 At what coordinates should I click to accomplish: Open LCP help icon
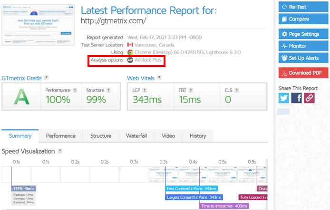tap(145, 90)
